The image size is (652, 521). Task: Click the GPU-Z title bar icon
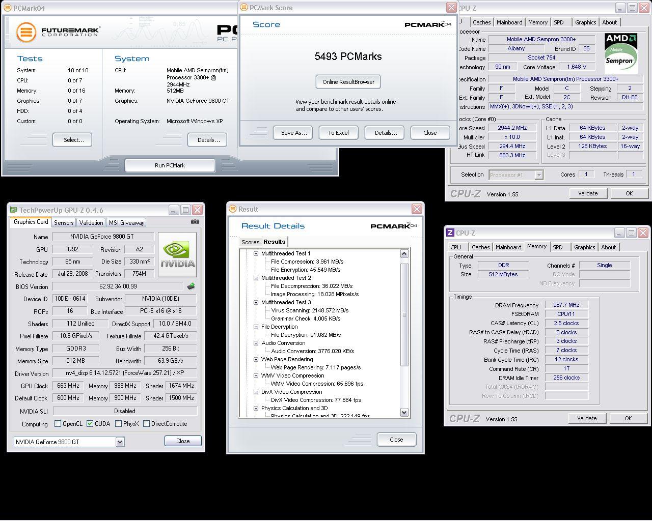point(14,210)
